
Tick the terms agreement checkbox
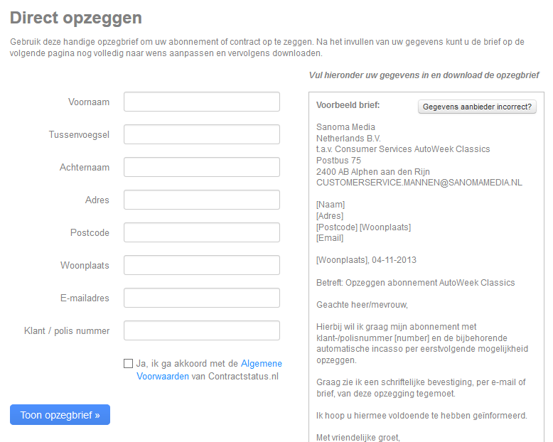coord(128,364)
